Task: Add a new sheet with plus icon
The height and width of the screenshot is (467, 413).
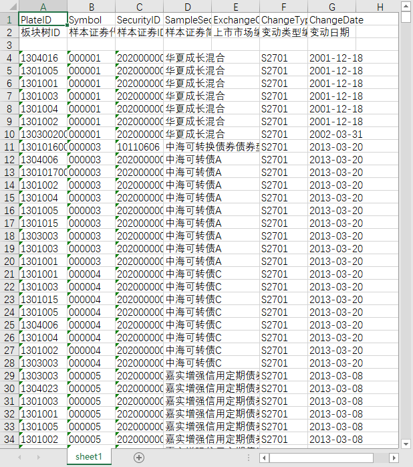Action: click(x=139, y=458)
